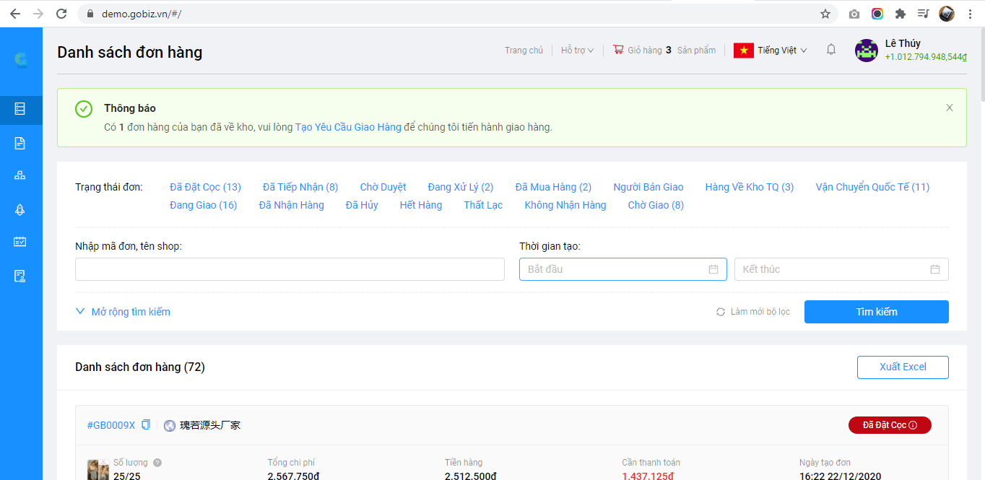Click the Xuất Excel button
Image resolution: width=985 pixels, height=480 pixels.
pos(902,367)
